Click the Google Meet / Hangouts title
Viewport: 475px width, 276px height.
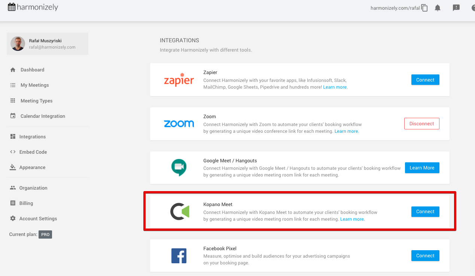pyautogui.click(x=230, y=161)
